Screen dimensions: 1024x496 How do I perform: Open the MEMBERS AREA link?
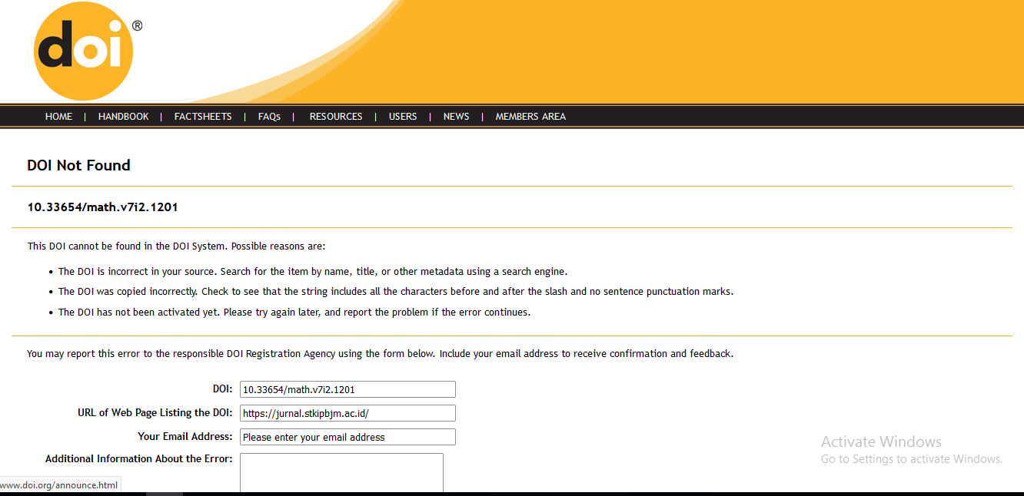pyautogui.click(x=530, y=117)
